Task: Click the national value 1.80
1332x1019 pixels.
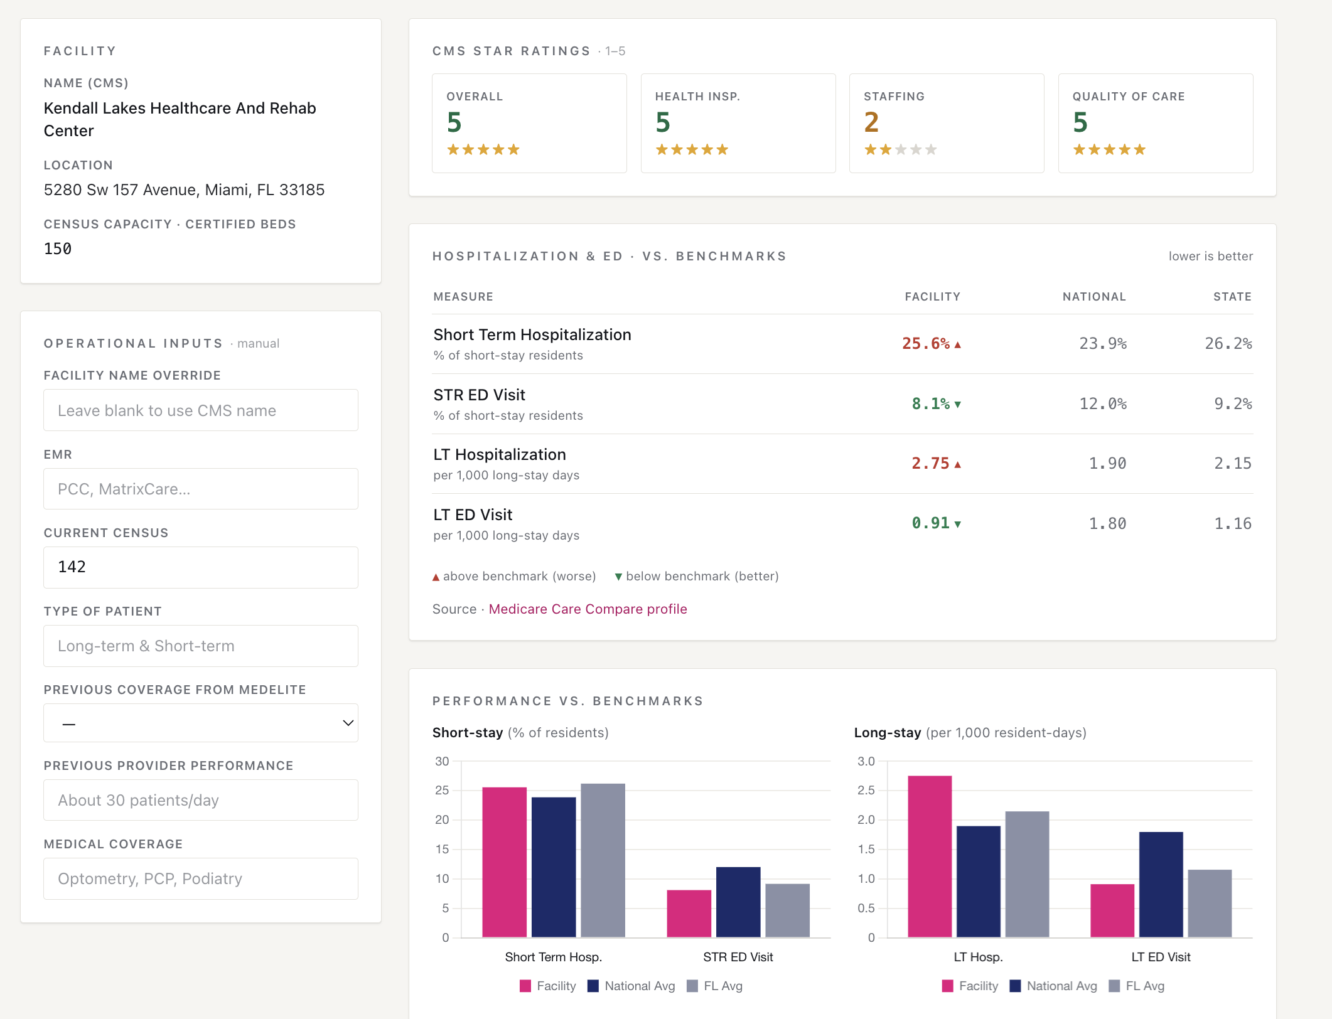Action: [x=1107, y=524]
